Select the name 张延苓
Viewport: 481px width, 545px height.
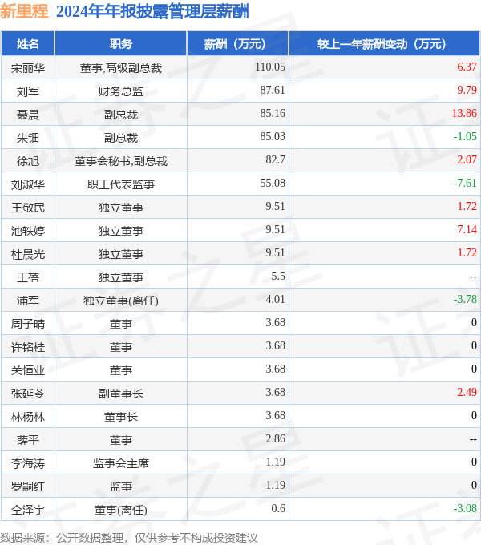click(28, 394)
